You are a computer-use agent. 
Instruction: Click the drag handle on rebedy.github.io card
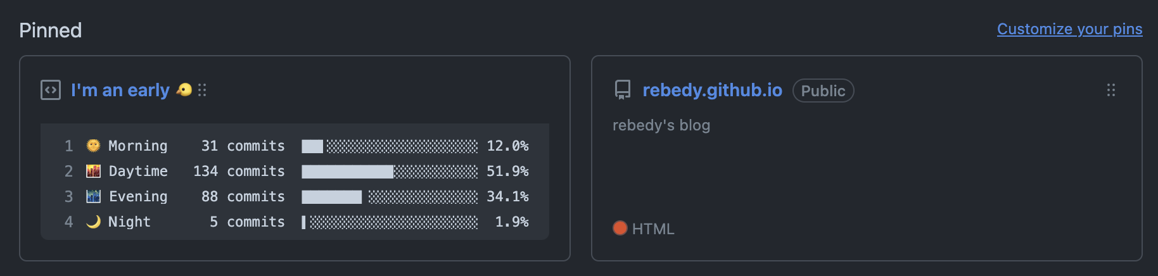point(1110,90)
